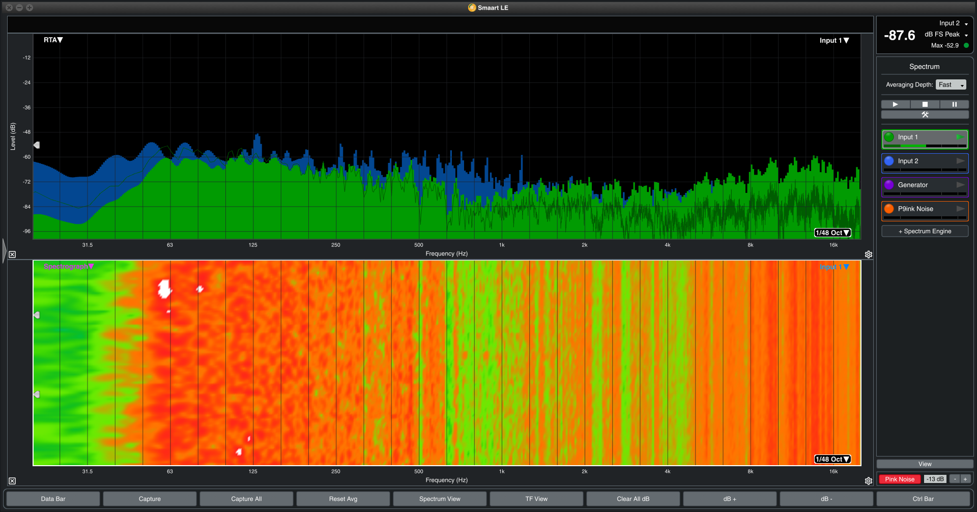The image size is (977, 512).
Task: Close the RTA graph pane
Action: point(12,254)
